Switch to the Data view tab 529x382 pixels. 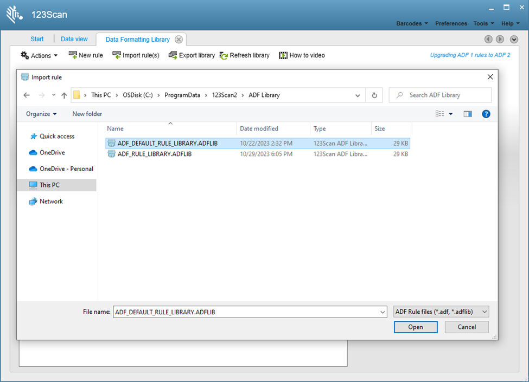tap(74, 38)
